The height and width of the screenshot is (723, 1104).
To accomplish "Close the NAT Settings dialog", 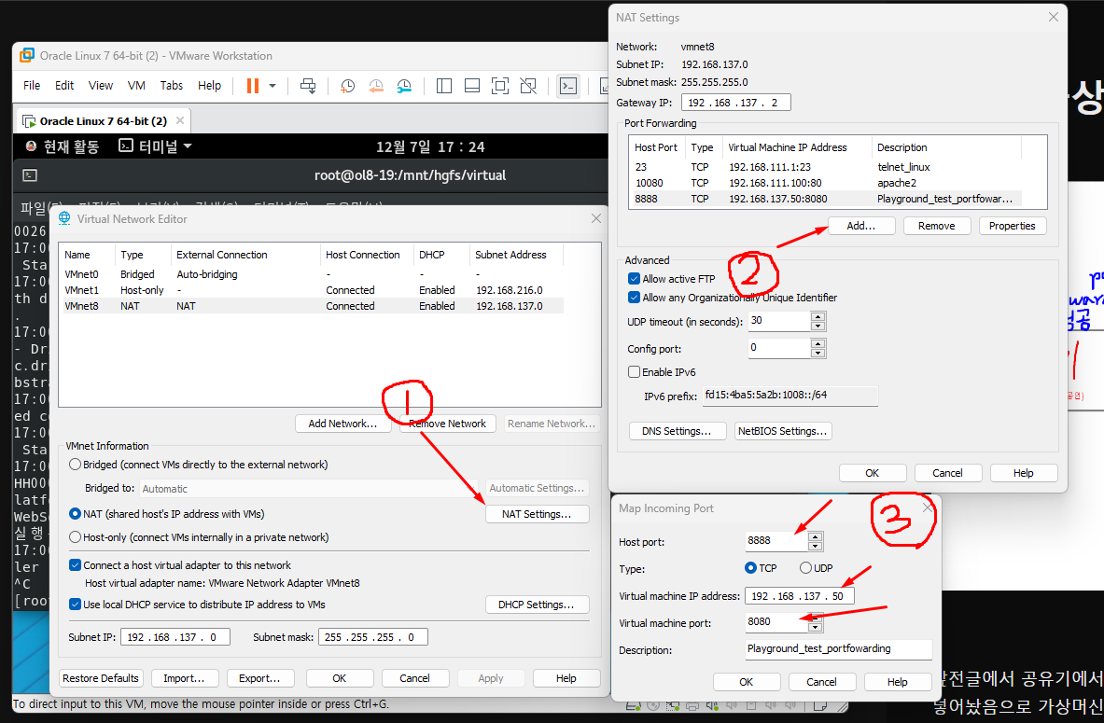I will click(x=1054, y=17).
